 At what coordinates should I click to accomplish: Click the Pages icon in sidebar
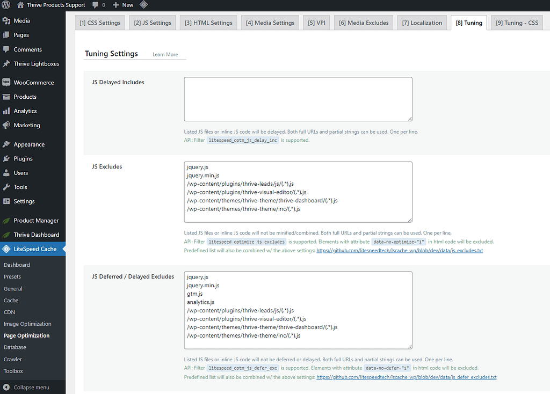tap(6, 35)
